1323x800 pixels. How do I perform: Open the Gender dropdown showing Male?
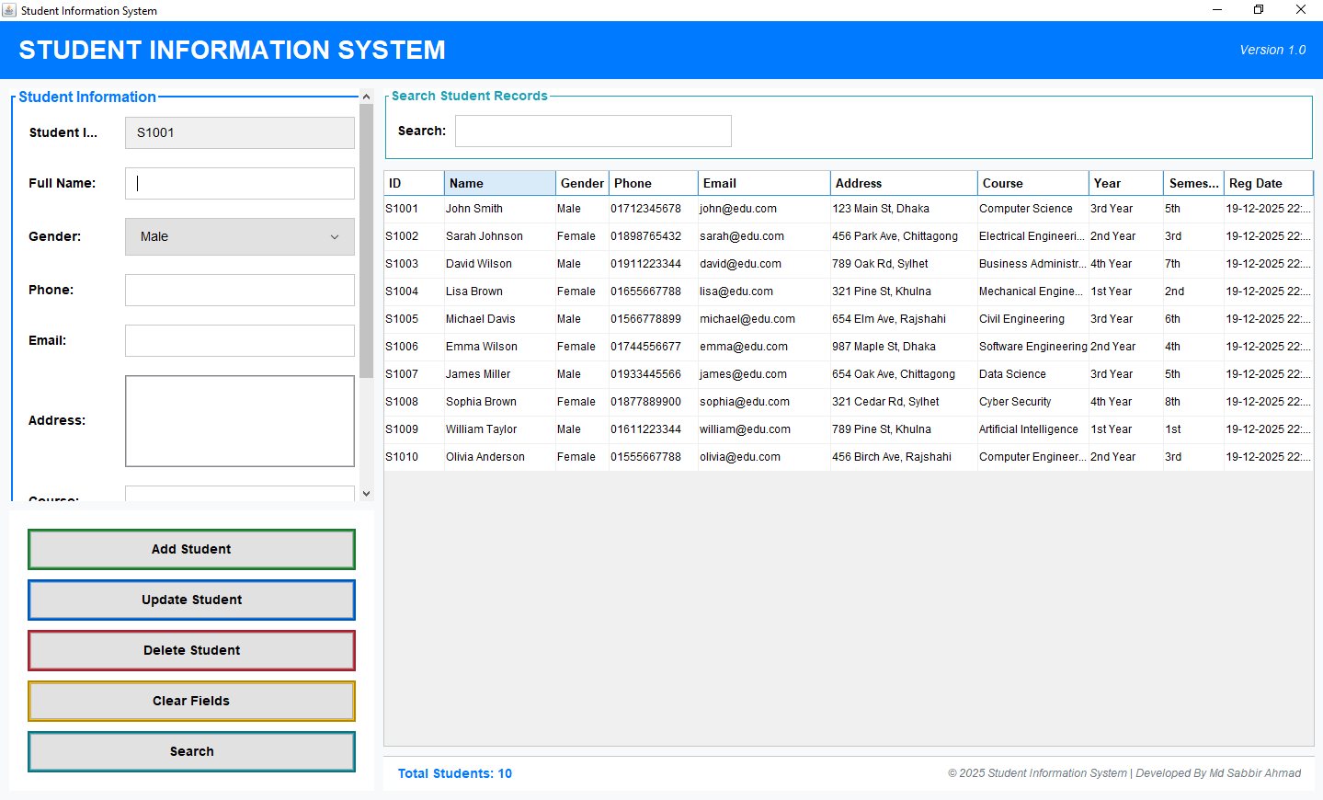pyautogui.click(x=239, y=236)
